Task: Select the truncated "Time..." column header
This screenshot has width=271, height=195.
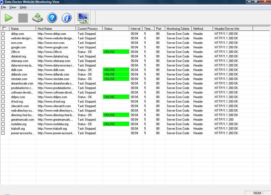Action: point(148,29)
